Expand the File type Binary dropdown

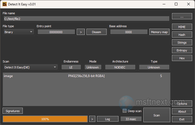(19, 32)
